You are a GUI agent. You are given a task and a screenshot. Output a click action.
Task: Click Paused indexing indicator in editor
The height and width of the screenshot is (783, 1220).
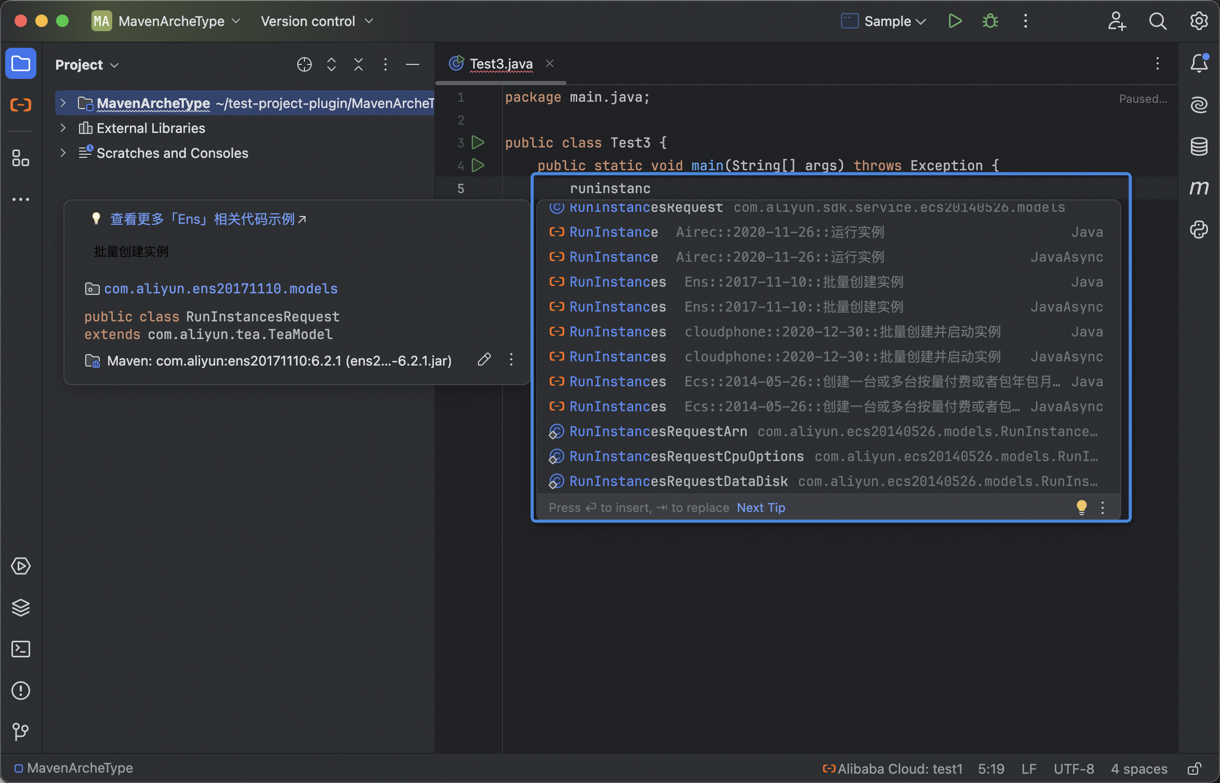[x=1143, y=99]
